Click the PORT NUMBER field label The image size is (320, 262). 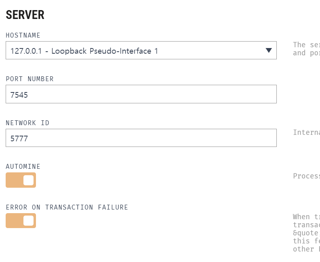29,79
